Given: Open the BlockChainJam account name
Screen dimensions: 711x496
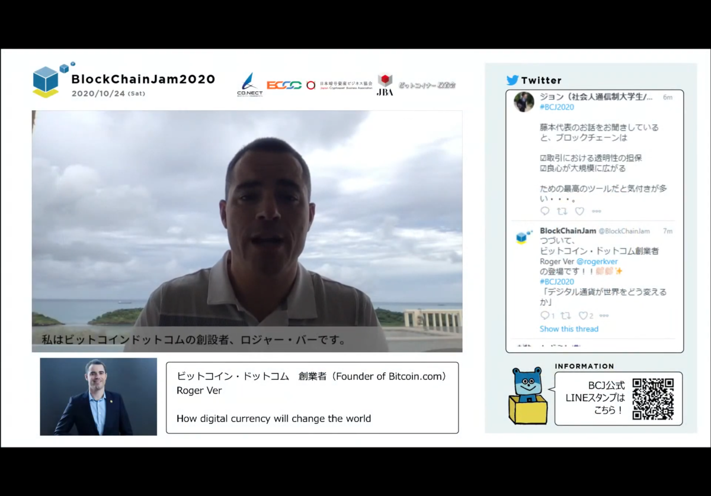Looking at the screenshot, I should [568, 231].
